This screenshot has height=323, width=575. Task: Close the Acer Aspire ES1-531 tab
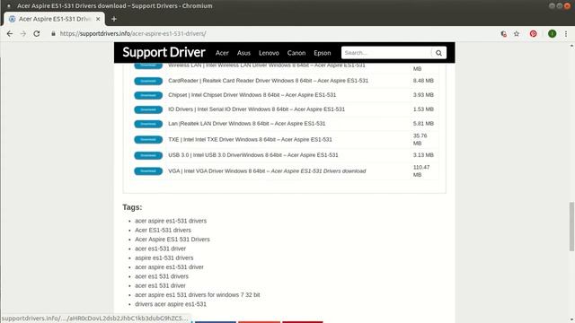[98, 19]
